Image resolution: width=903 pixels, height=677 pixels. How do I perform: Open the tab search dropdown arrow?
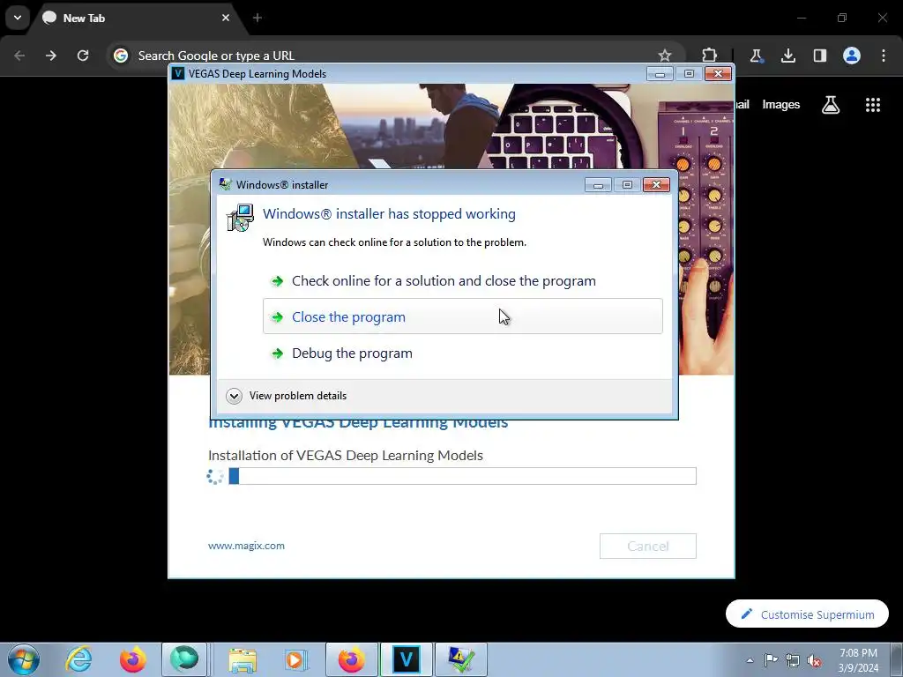18,18
